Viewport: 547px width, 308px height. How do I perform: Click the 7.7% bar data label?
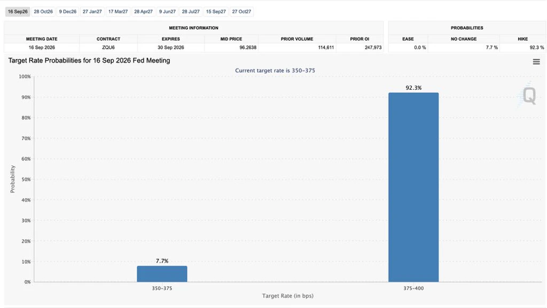pyautogui.click(x=162, y=261)
